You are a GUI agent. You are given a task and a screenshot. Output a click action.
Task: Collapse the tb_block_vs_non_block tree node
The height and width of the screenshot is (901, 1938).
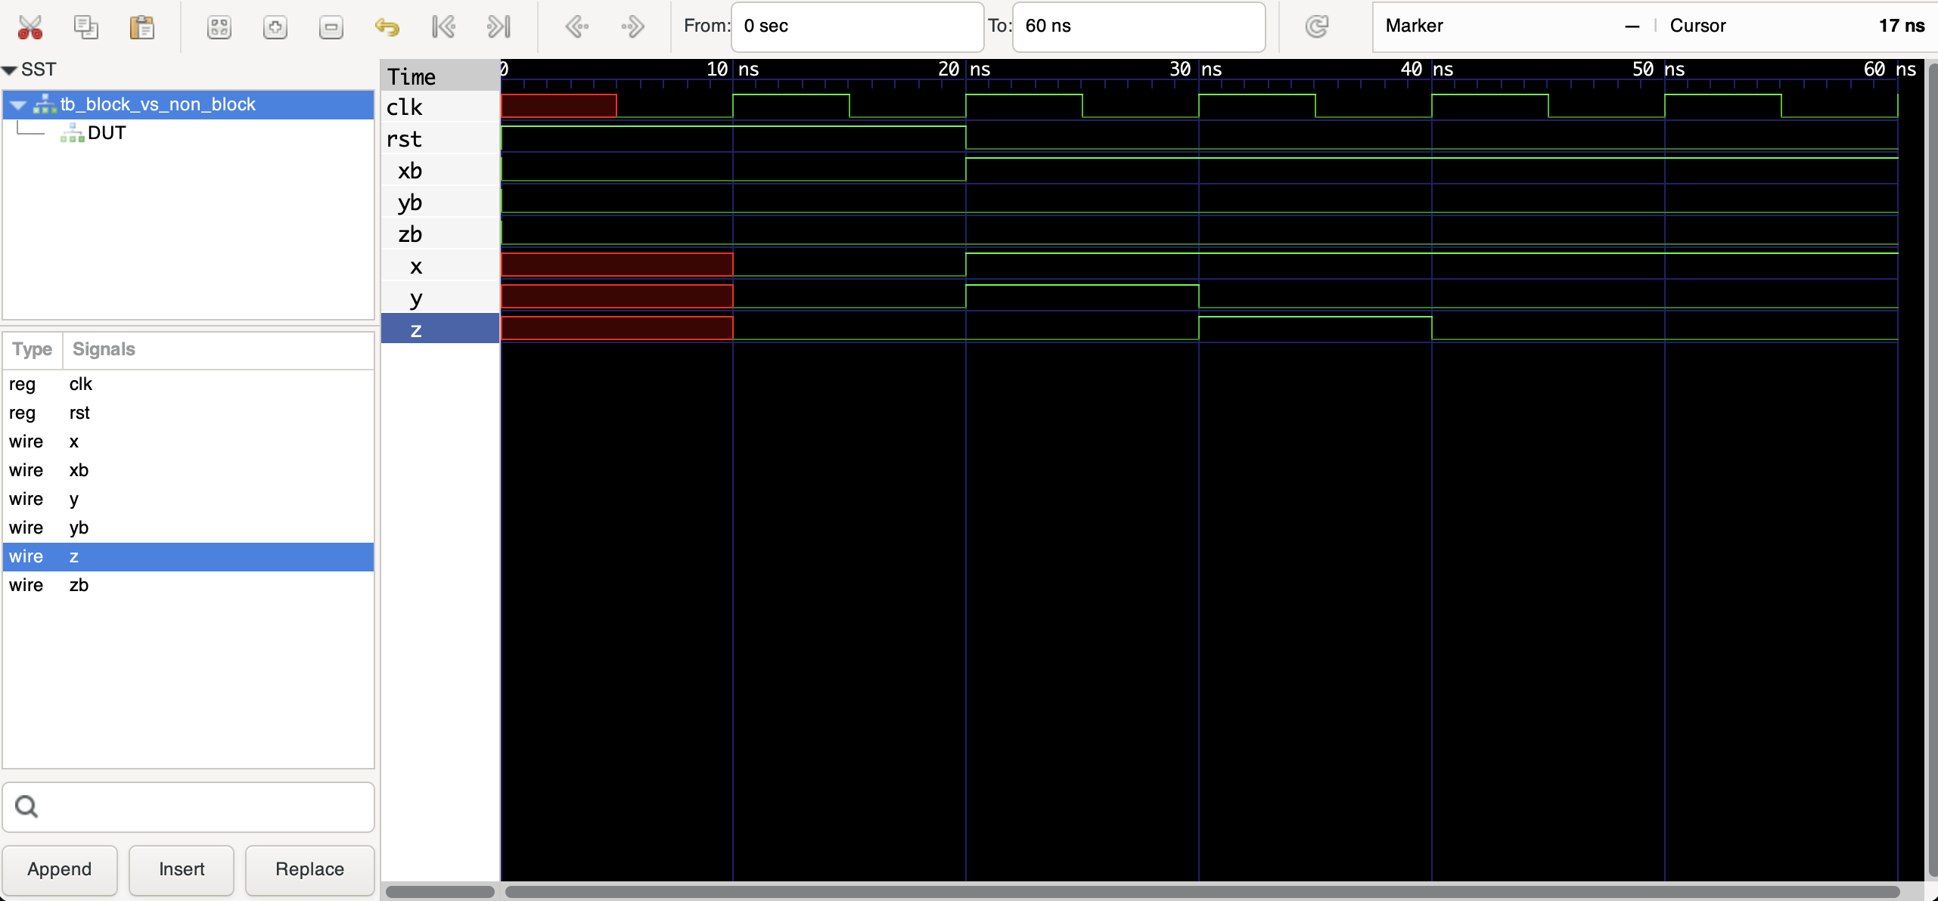18,105
